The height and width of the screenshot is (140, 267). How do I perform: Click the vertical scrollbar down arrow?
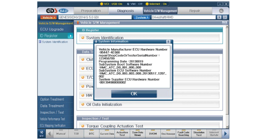pos(227,127)
